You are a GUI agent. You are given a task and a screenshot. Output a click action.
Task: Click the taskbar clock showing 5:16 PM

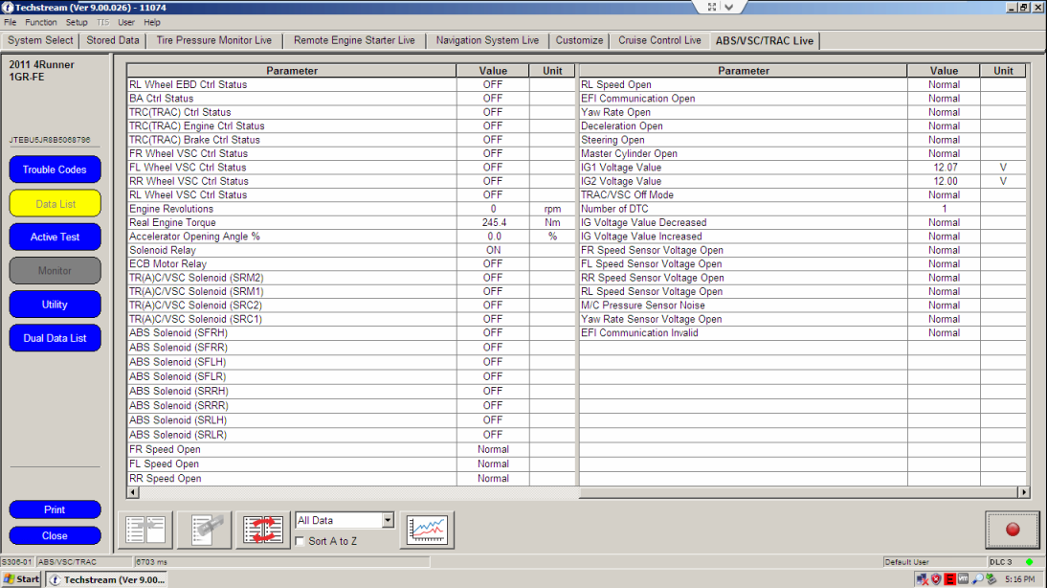[1019, 579]
